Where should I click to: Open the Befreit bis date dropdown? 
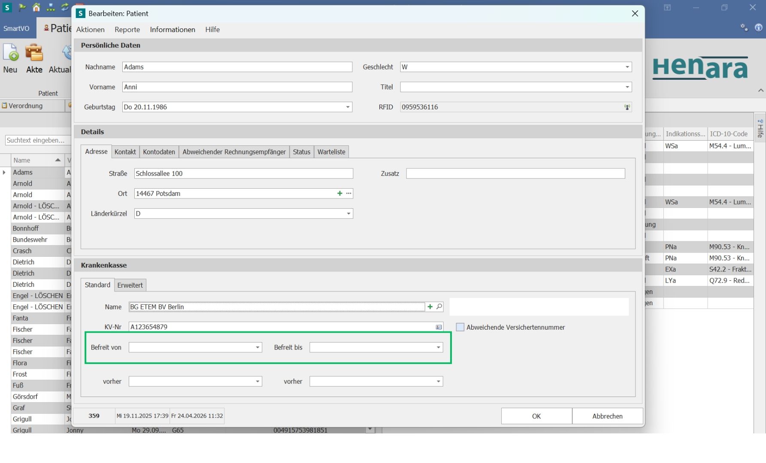tap(438, 347)
